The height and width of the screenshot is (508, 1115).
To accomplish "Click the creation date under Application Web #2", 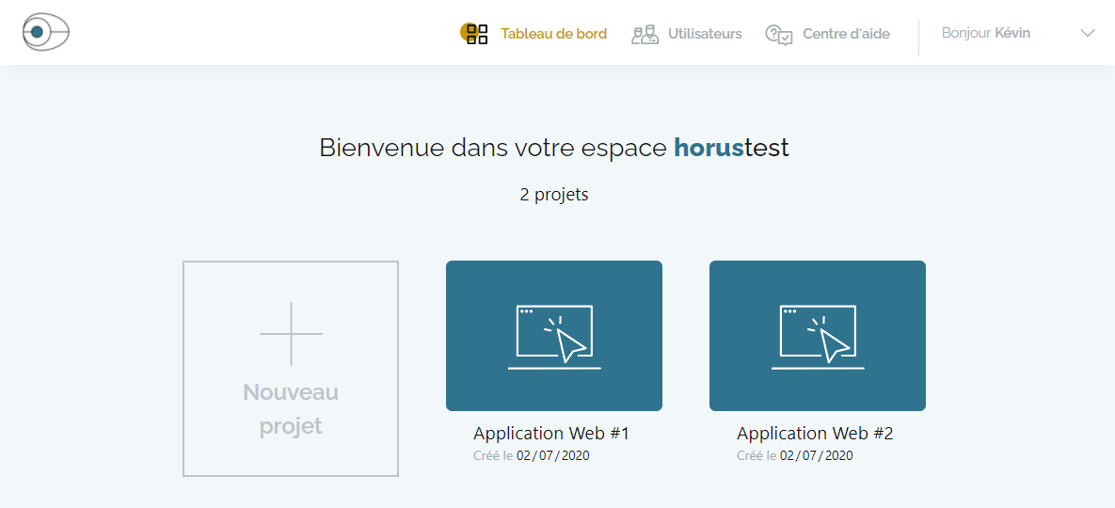I will pos(817,456).
